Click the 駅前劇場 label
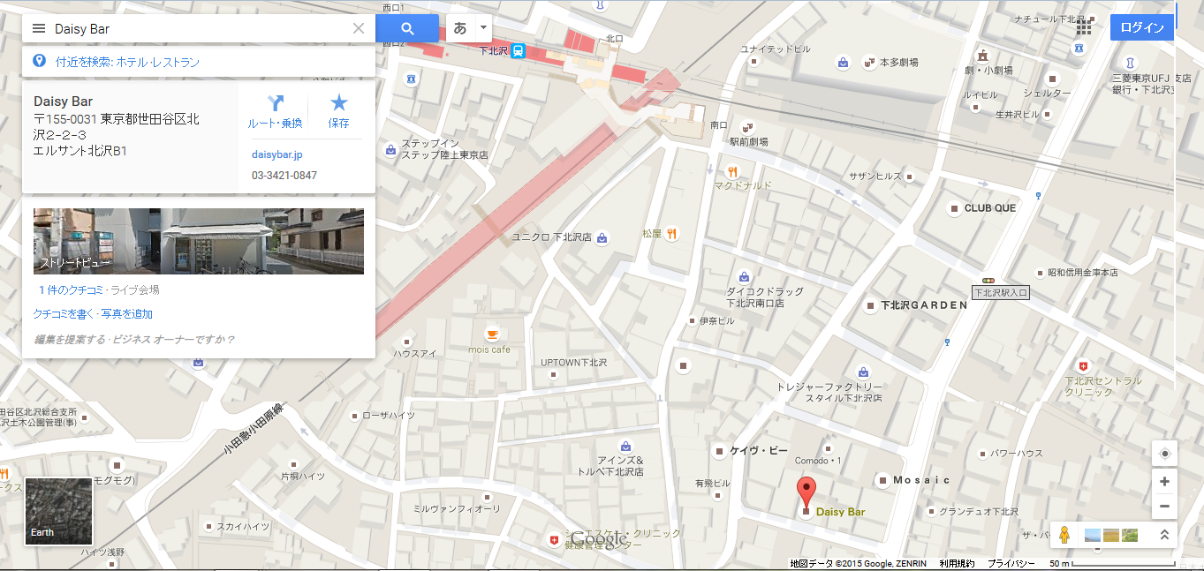This screenshot has height=571, width=1204. tap(749, 141)
